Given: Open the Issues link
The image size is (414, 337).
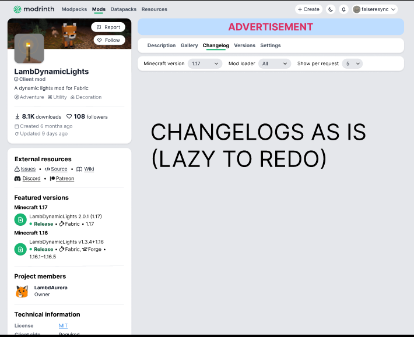Looking at the screenshot, I should click(28, 169).
